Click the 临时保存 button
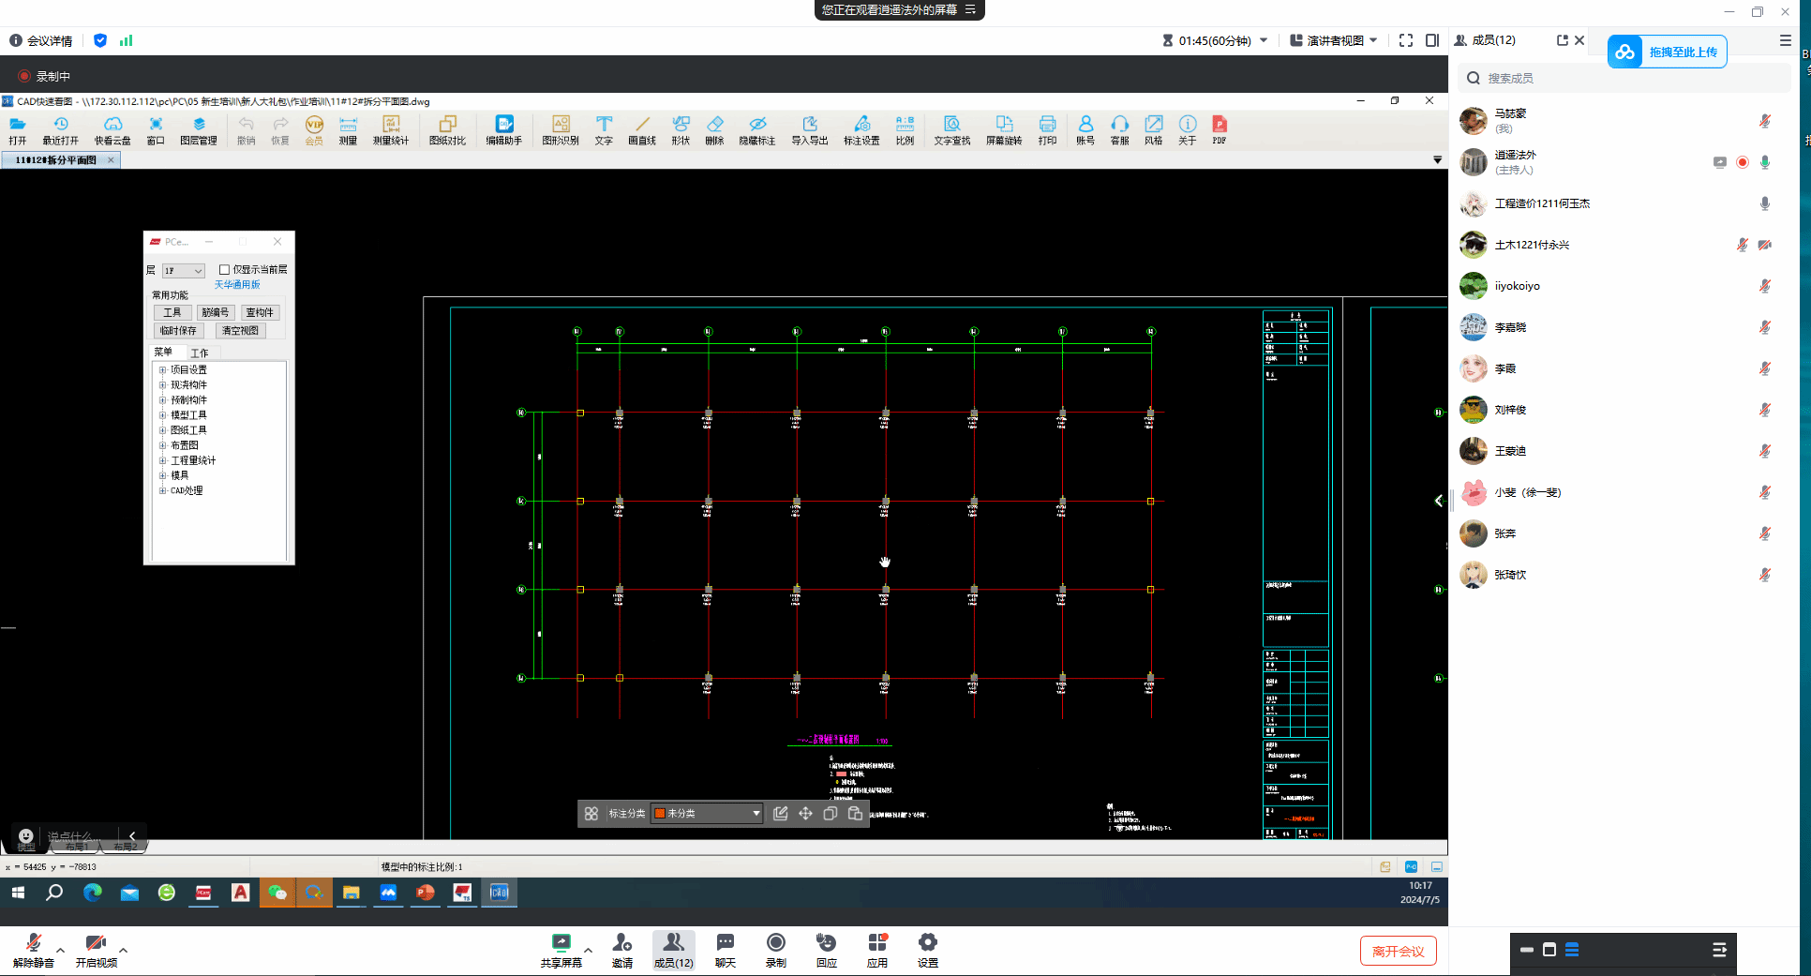 pos(178,331)
